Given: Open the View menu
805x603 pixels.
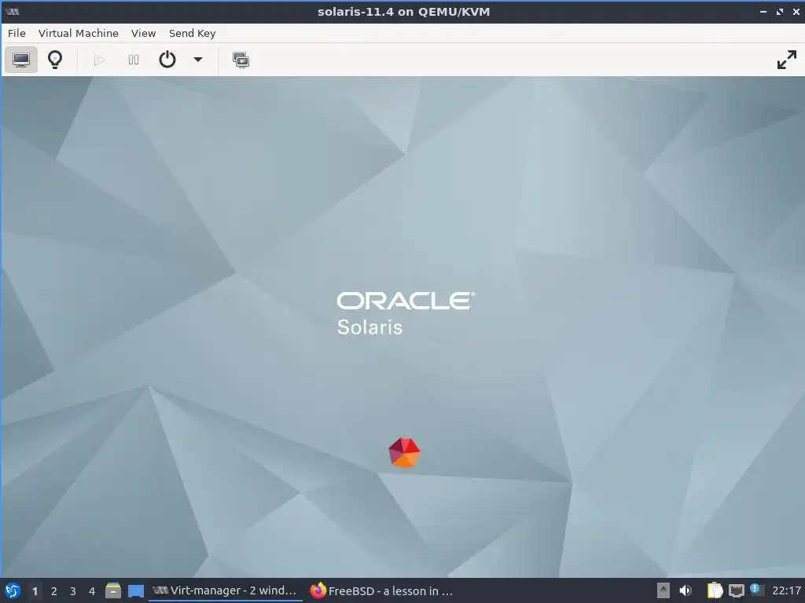Looking at the screenshot, I should tap(143, 33).
